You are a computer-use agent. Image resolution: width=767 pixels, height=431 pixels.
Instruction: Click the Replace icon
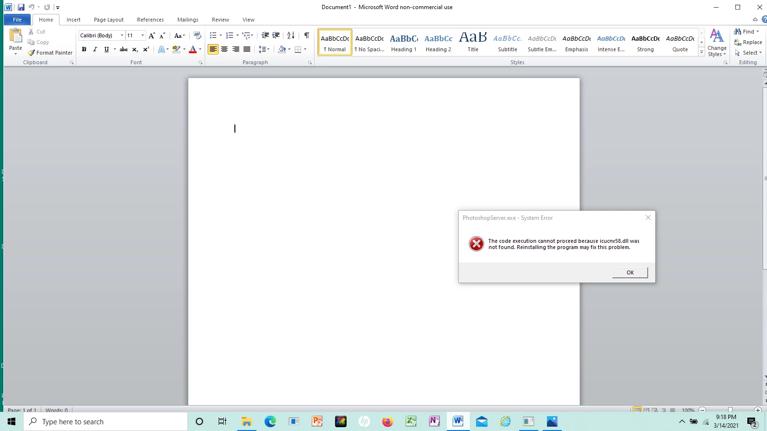(738, 42)
